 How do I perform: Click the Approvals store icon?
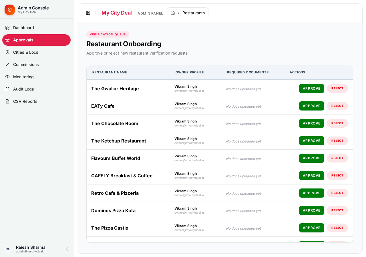click(x=7, y=40)
